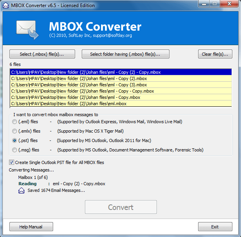This screenshot has width=241, height=237.
Task: Select eml - Copy (3).mbox in the list
Action: (x=79, y=85)
